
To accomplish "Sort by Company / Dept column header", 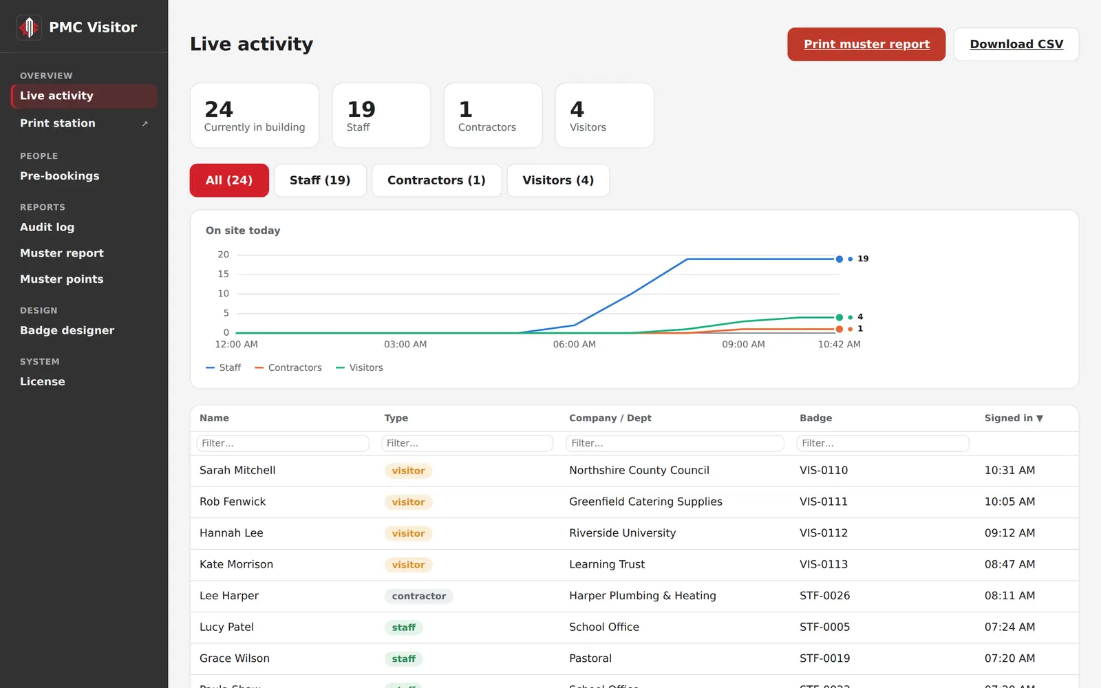I will coord(610,418).
